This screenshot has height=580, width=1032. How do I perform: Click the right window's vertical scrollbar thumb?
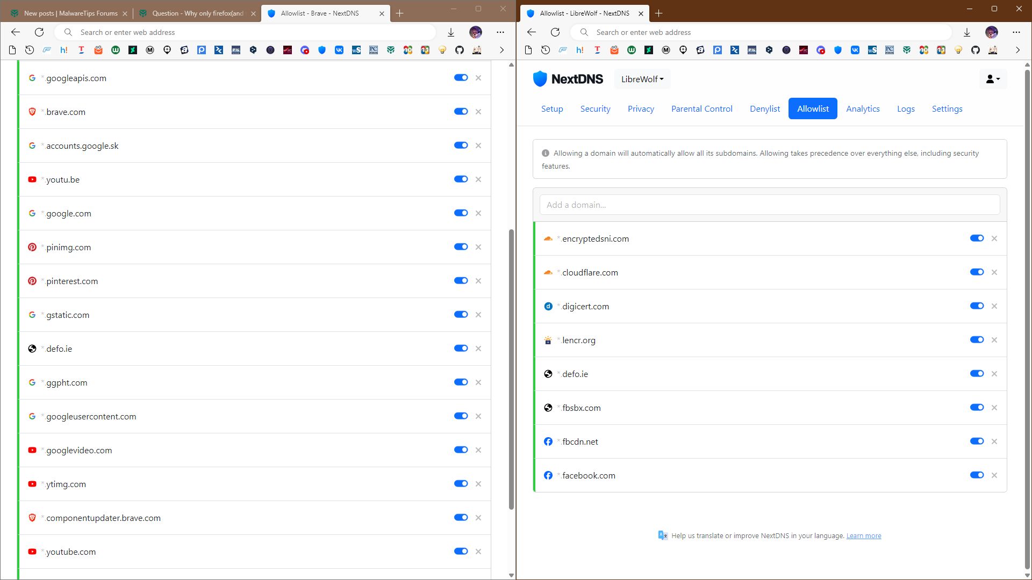point(1027,319)
